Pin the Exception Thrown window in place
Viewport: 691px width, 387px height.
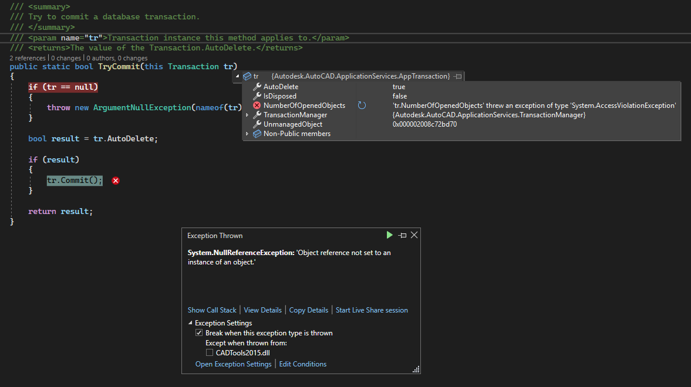(402, 235)
